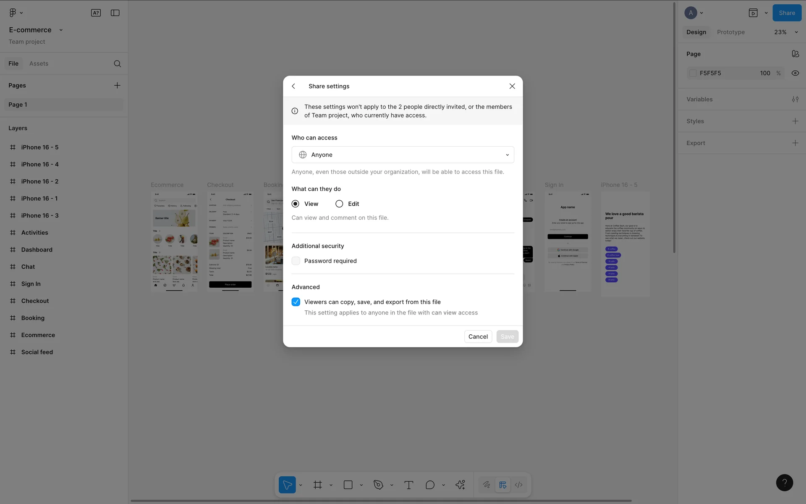Select the Comment tool
Image resolution: width=806 pixels, height=504 pixels.
pyautogui.click(x=430, y=485)
